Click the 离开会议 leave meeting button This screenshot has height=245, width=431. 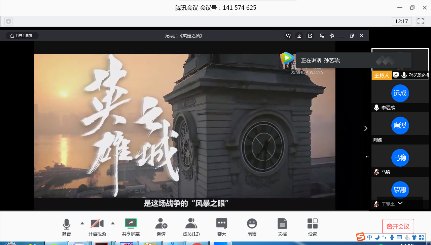click(x=398, y=227)
